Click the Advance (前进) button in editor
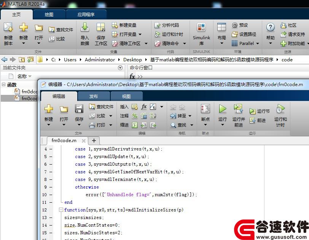The image size is (309, 240). click(x=258, y=120)
